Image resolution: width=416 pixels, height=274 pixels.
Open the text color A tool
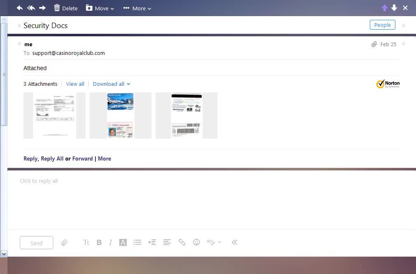tap(123, 243)
